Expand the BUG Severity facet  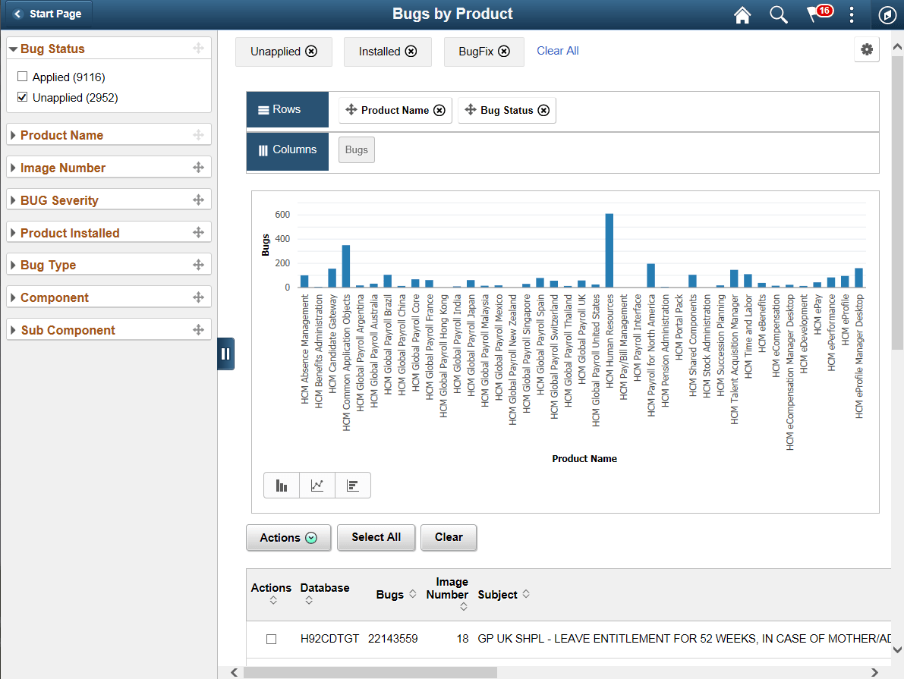(13, 200)
